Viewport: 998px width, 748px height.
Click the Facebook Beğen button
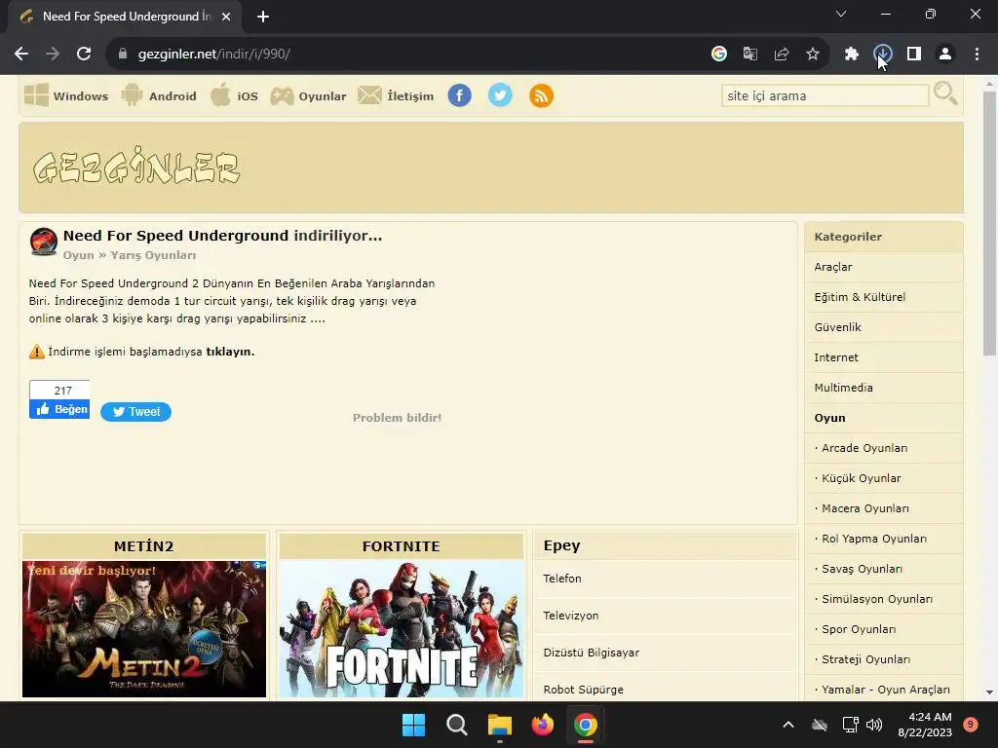click(59, 409)
